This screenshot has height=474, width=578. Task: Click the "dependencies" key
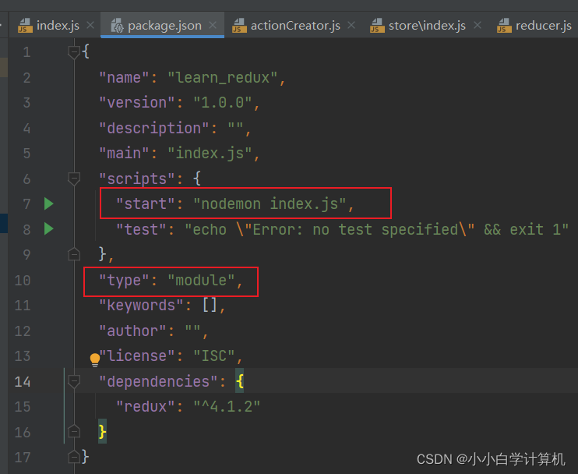(x=158, y=381)
